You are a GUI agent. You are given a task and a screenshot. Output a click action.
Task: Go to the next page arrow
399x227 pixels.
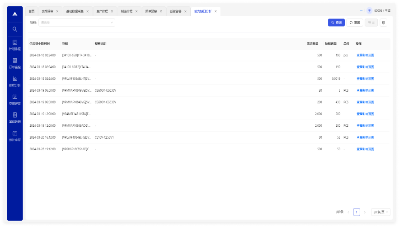point(365,212)
